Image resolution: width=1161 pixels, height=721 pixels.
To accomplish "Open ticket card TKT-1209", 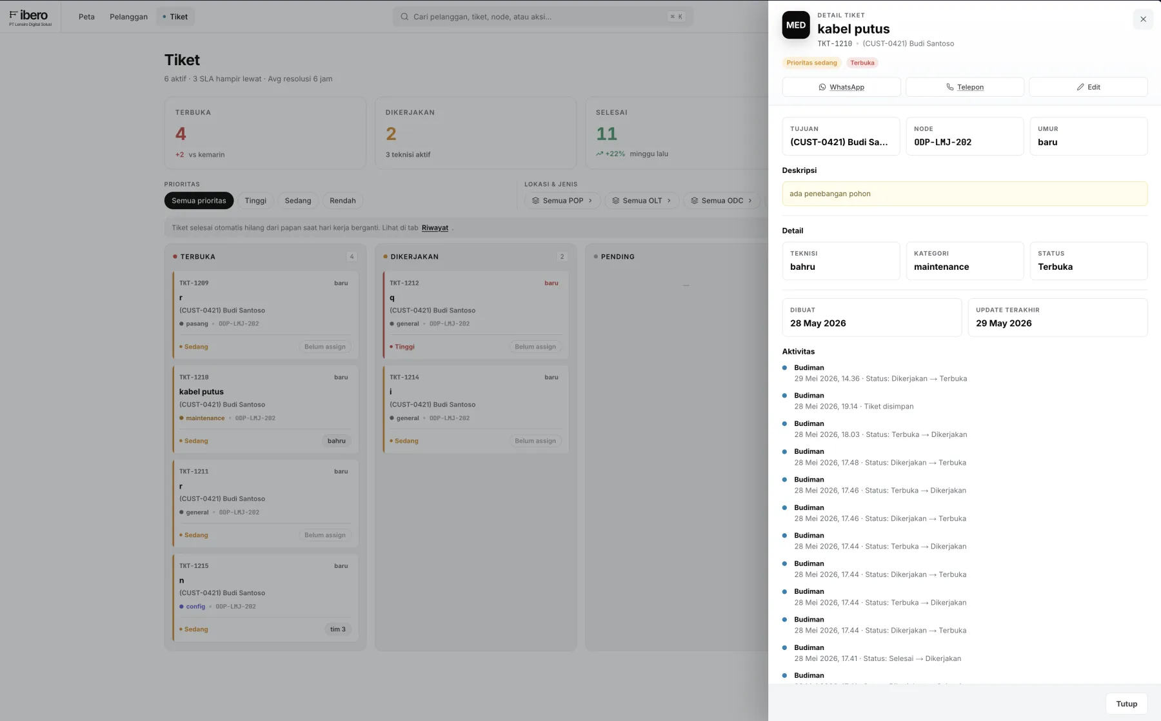I will coord(265,315).
